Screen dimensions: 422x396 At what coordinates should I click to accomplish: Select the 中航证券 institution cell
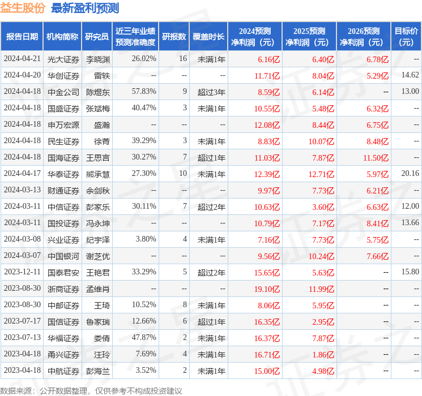tap(63, 371)
